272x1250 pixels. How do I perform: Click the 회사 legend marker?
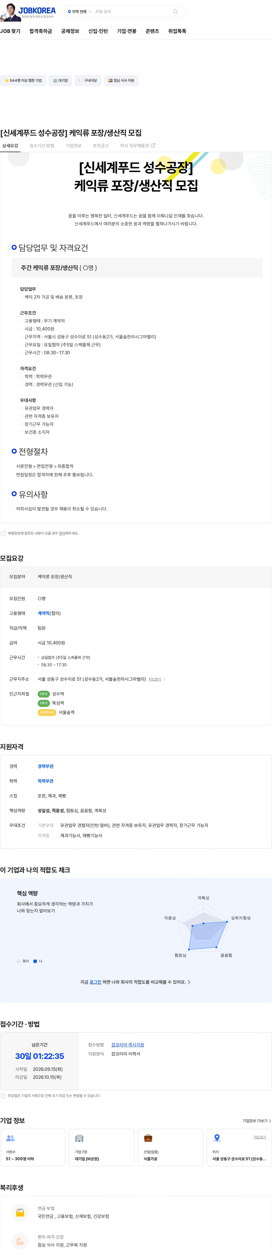click(19, 961)
